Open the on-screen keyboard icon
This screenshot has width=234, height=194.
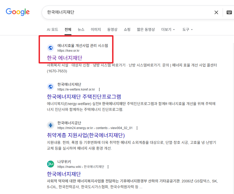click(229, 12)
